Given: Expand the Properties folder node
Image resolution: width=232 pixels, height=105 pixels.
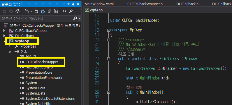Looking at the screenshot, I should click(10, 46).
